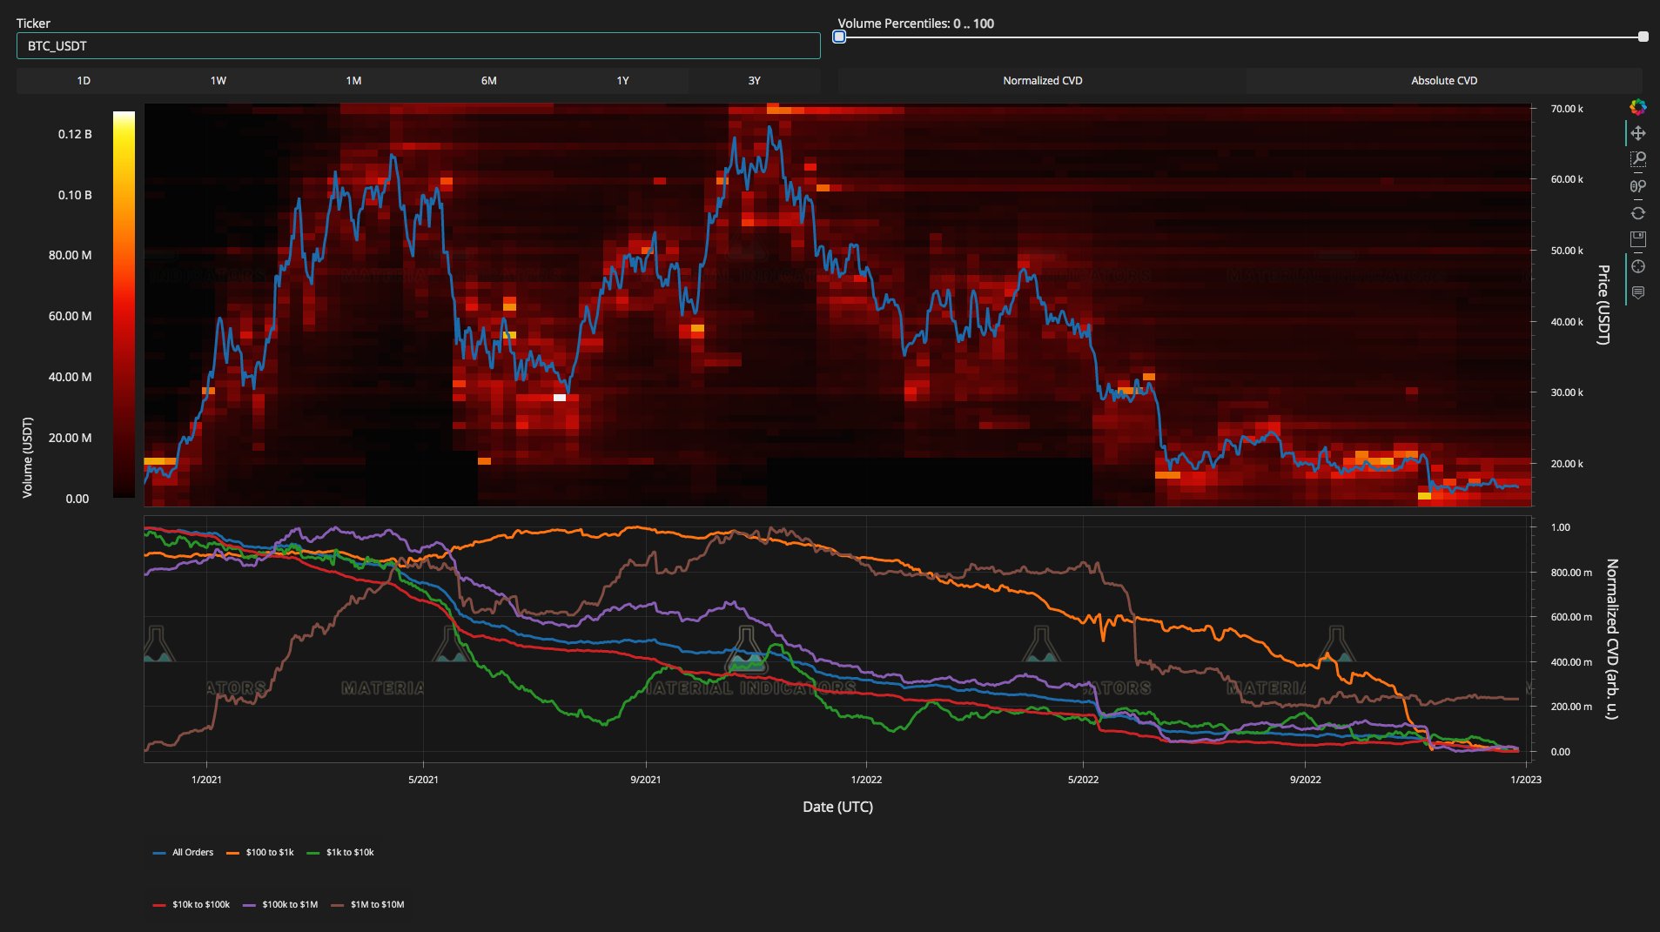Click the left Volume Percentiles slider handle
Image resolution: width=1660 pixels, height=932 pixels.
tap(839, 37)
